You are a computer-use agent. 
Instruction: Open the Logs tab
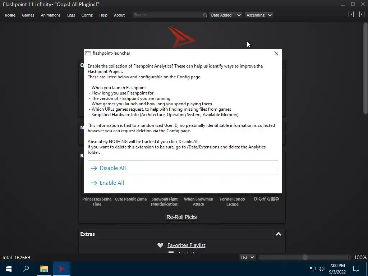pyautogui.click(x=71, y=15)
